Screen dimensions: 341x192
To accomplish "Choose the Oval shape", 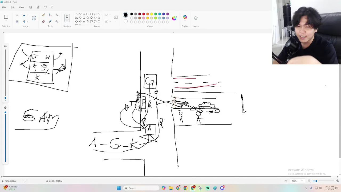I will click(84, 14).
